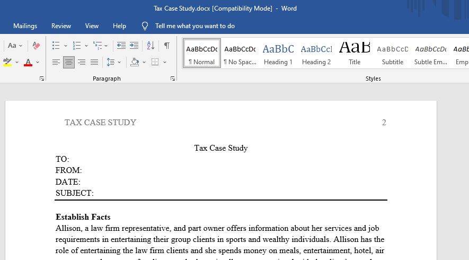The width and height of the screenshot is (469, 260).
Task: Open the bullet library dropdown arrow
Action: coord(66,46)
